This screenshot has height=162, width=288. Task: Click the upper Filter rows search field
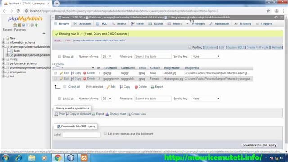tap(153, 57)
